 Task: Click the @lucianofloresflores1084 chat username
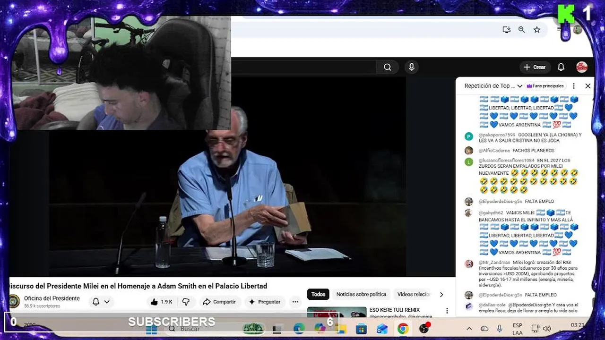(506, 161)
